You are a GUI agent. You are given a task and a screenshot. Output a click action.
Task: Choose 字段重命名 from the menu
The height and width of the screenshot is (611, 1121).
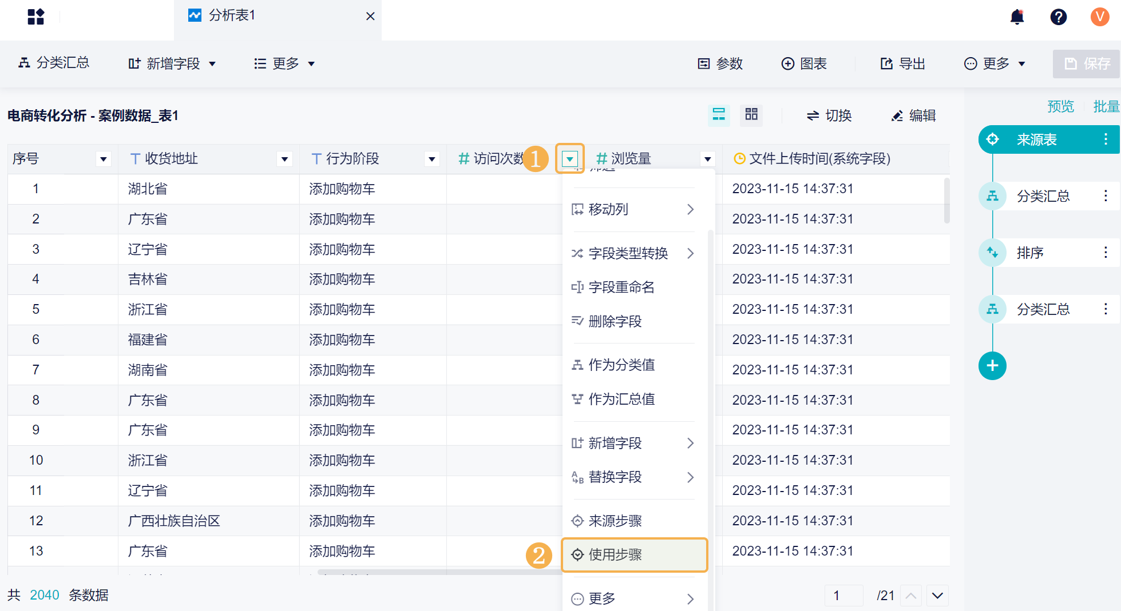[x=633, y=287]
